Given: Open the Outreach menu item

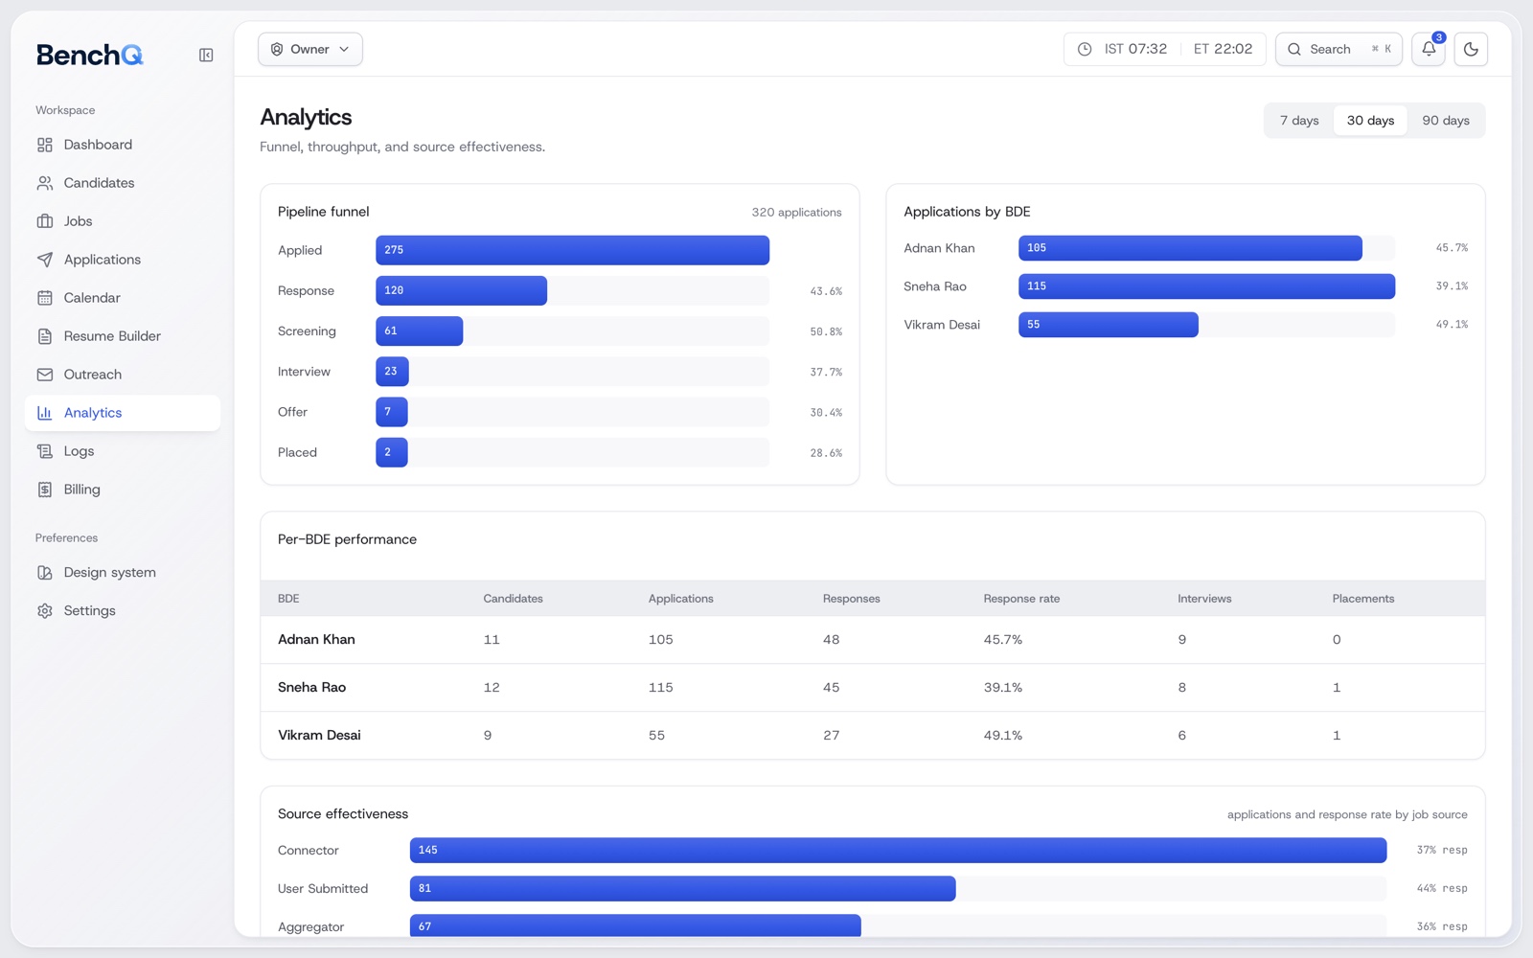Looking at the screenshot, I should click(123, 375).
